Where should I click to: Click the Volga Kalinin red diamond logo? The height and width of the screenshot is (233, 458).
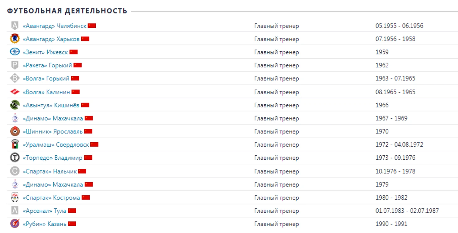(x=15, y=92)
